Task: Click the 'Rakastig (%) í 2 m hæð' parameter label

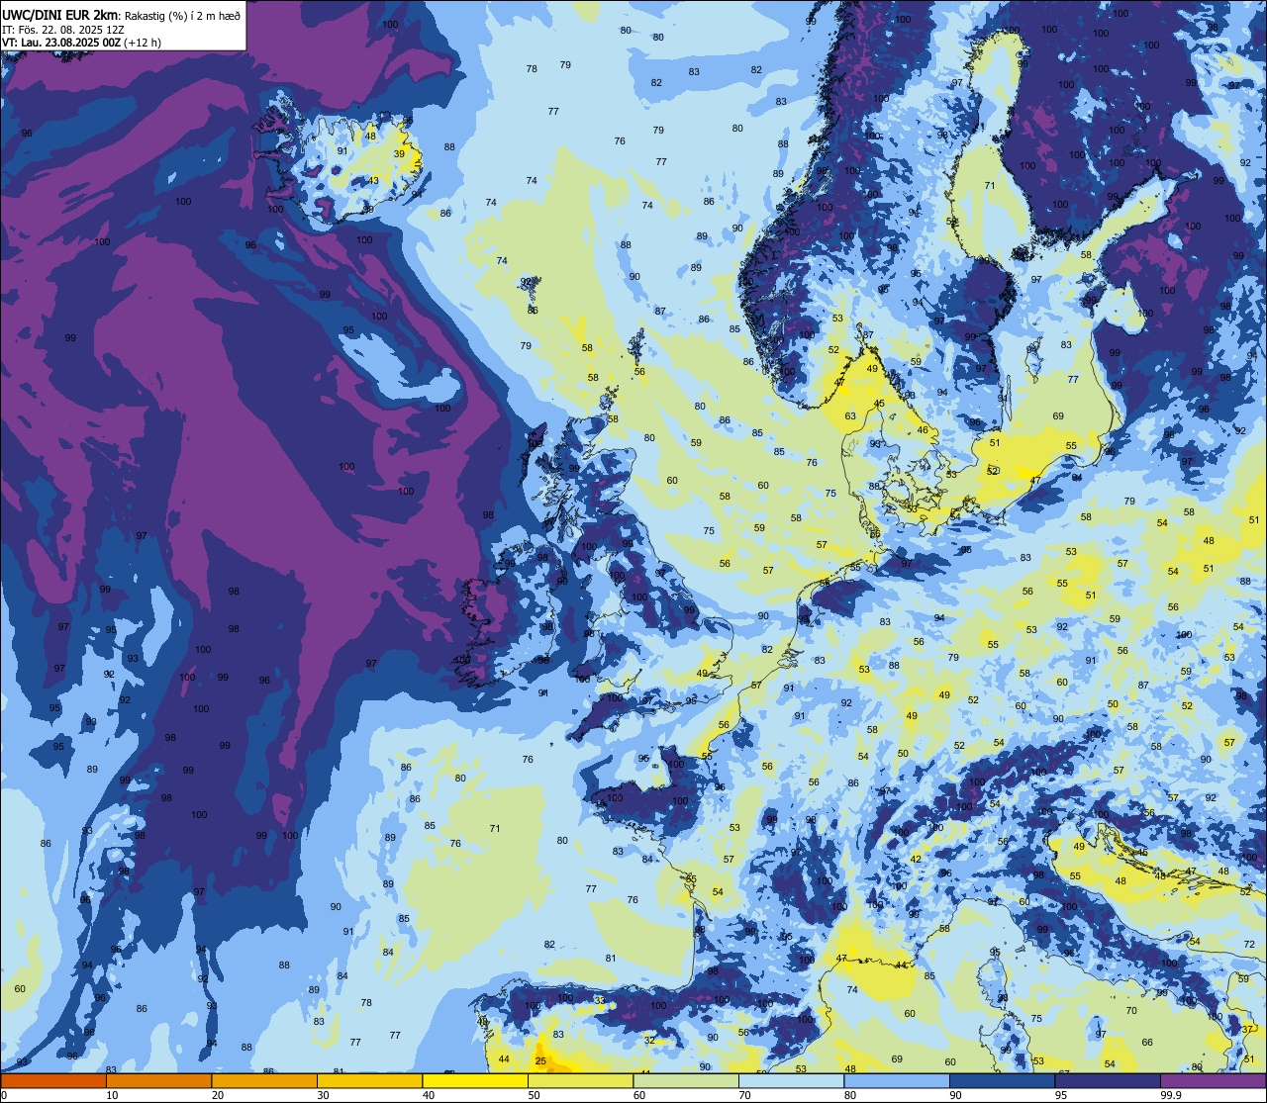Action: (x=181, y=16)
